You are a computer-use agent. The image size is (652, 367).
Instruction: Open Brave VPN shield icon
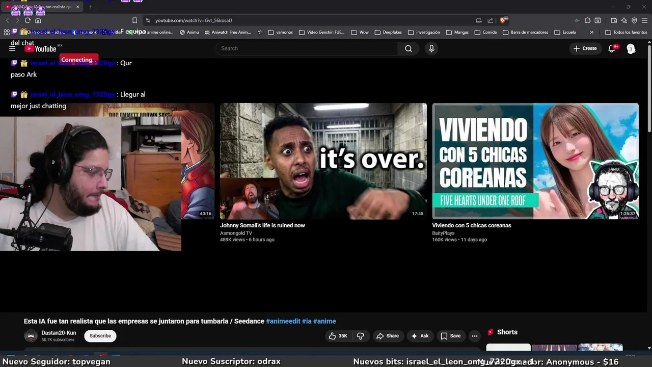[x=634, y=20]
